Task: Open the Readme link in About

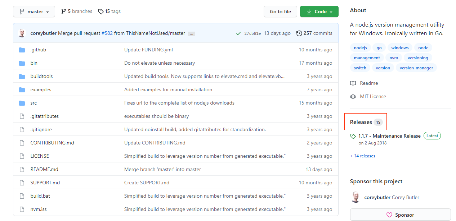Action: point(369,83)
